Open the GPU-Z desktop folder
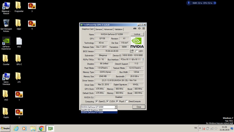This screenshot has width=234, height=132. tap(19, 60)
